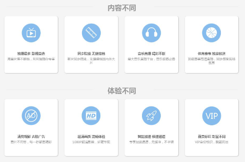Click the basketball sports icon

tap(211, 33)
